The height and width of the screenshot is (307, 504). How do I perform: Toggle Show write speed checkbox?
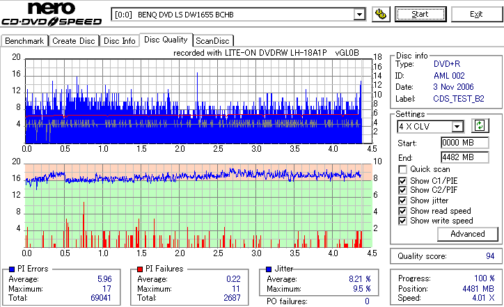(x=402, y=221)
